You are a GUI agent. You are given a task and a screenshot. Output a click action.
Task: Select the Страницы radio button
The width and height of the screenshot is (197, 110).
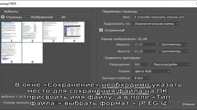3,17
